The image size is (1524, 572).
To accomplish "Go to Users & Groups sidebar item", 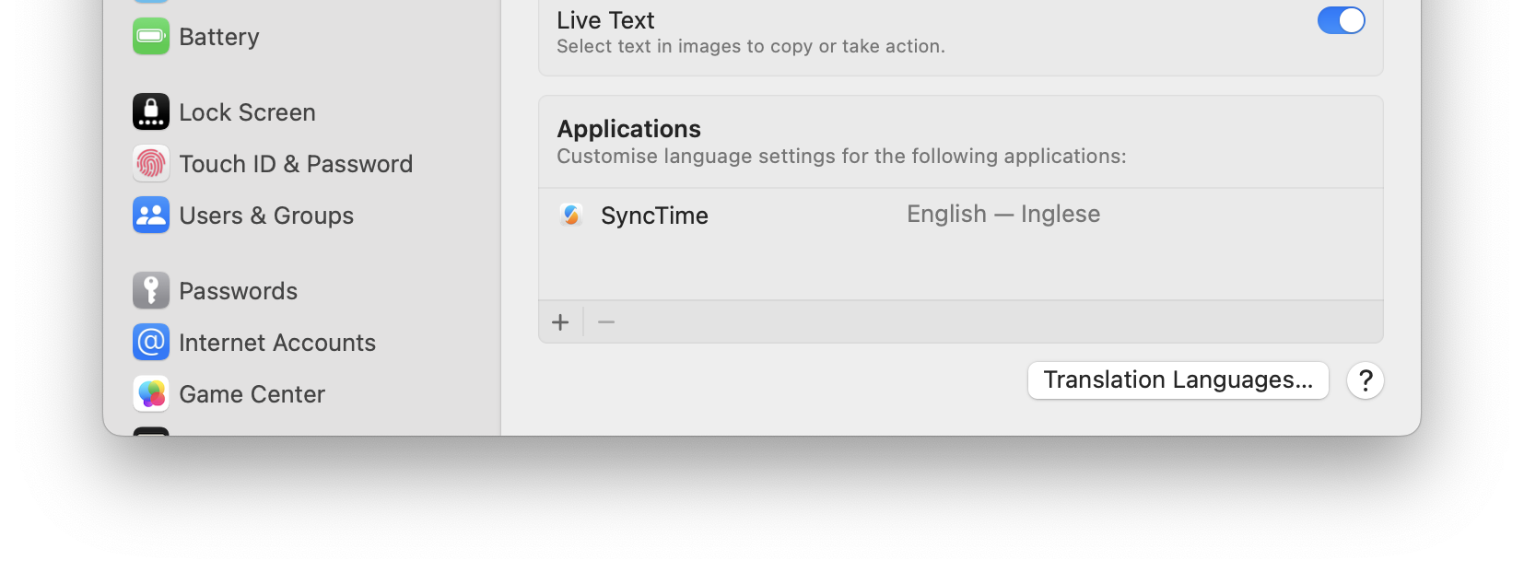I will (266, 216).
